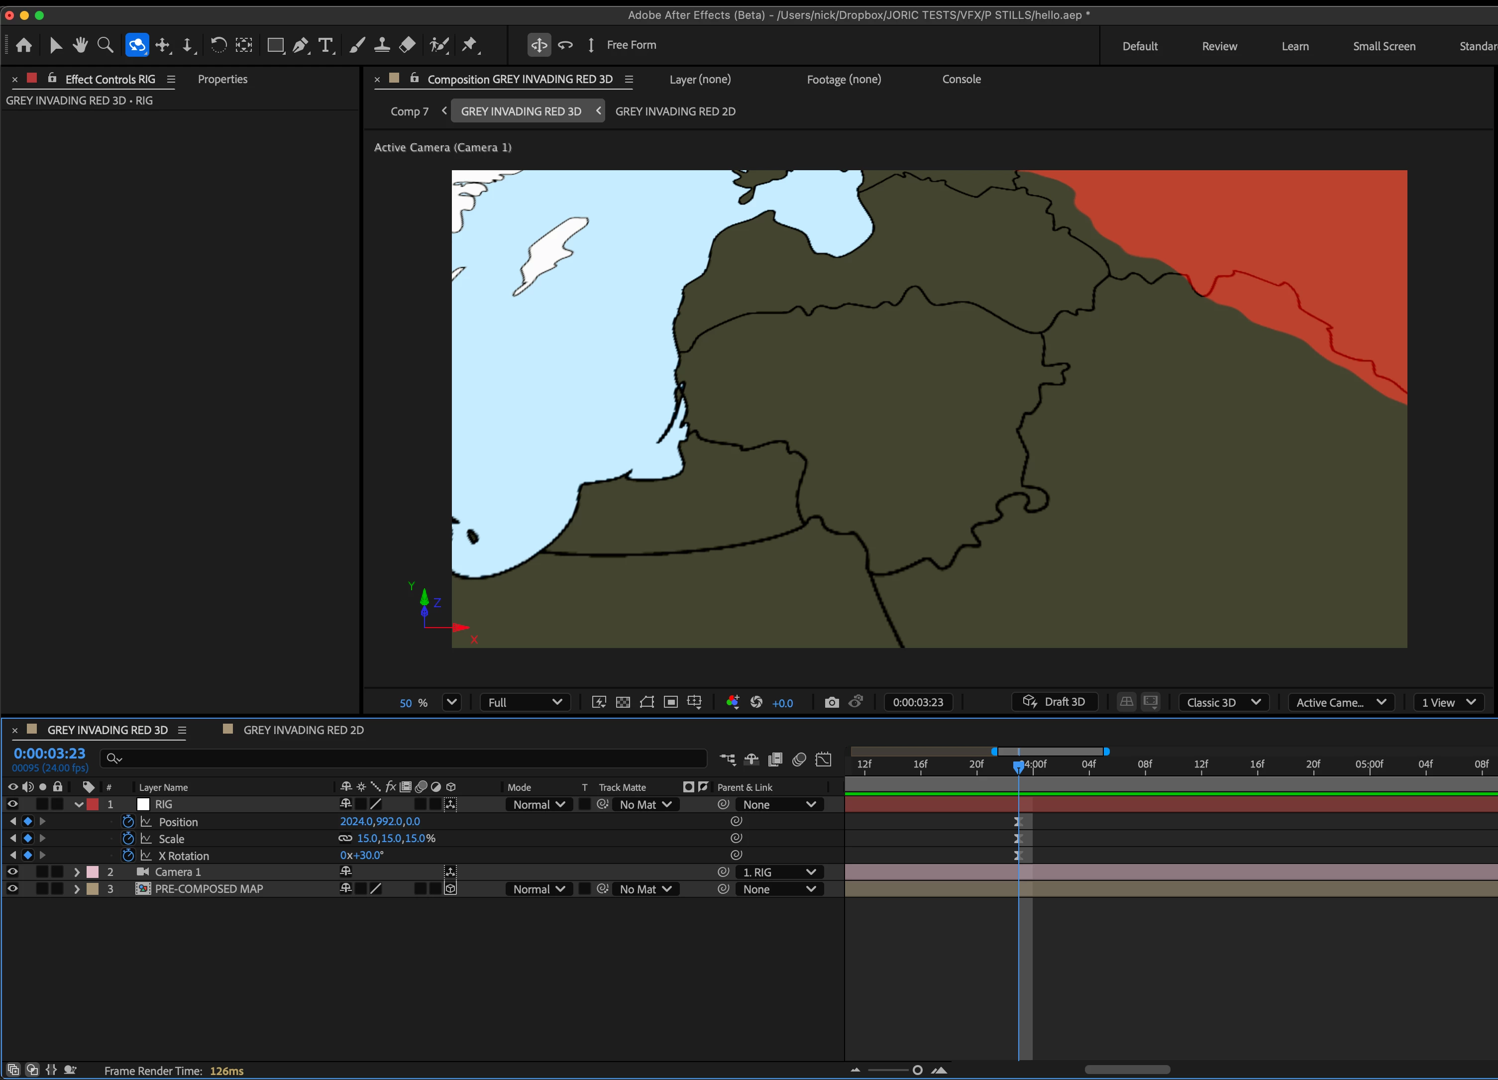The height and width of the screenshot is (1080, 1498).
Task: Select the Rectangle shape tool
Action: point(275,45)
